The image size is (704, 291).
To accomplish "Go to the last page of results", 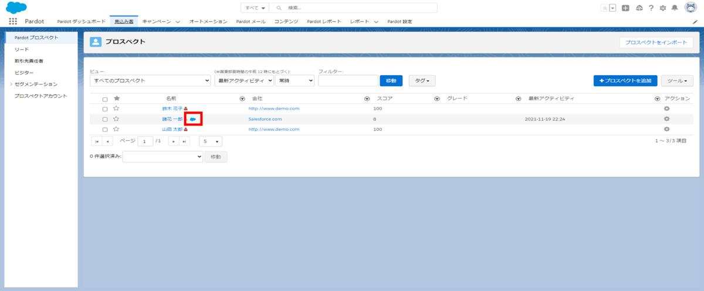I will (x=184, y=141).
